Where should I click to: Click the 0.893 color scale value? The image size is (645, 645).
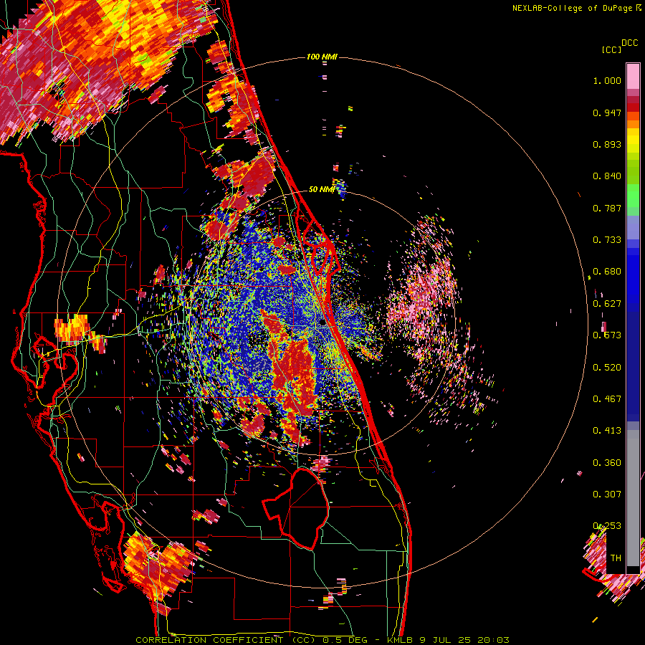(x=607, y=144)
